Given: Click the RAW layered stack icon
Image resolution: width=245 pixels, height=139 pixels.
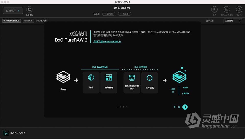Looking at the screenshot, I should click(63, 77).
